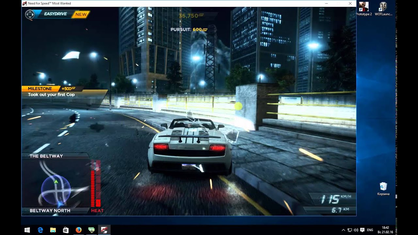Click the MILESTONE banner label
Screen dimensions: 418x235
40,88
